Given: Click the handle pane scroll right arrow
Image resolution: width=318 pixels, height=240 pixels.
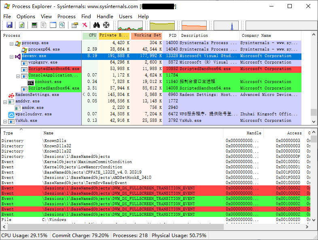Looking at the screenshot, I should click(307, 227).
